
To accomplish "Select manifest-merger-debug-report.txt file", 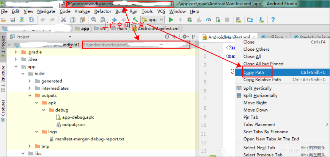I will [90, 139].
